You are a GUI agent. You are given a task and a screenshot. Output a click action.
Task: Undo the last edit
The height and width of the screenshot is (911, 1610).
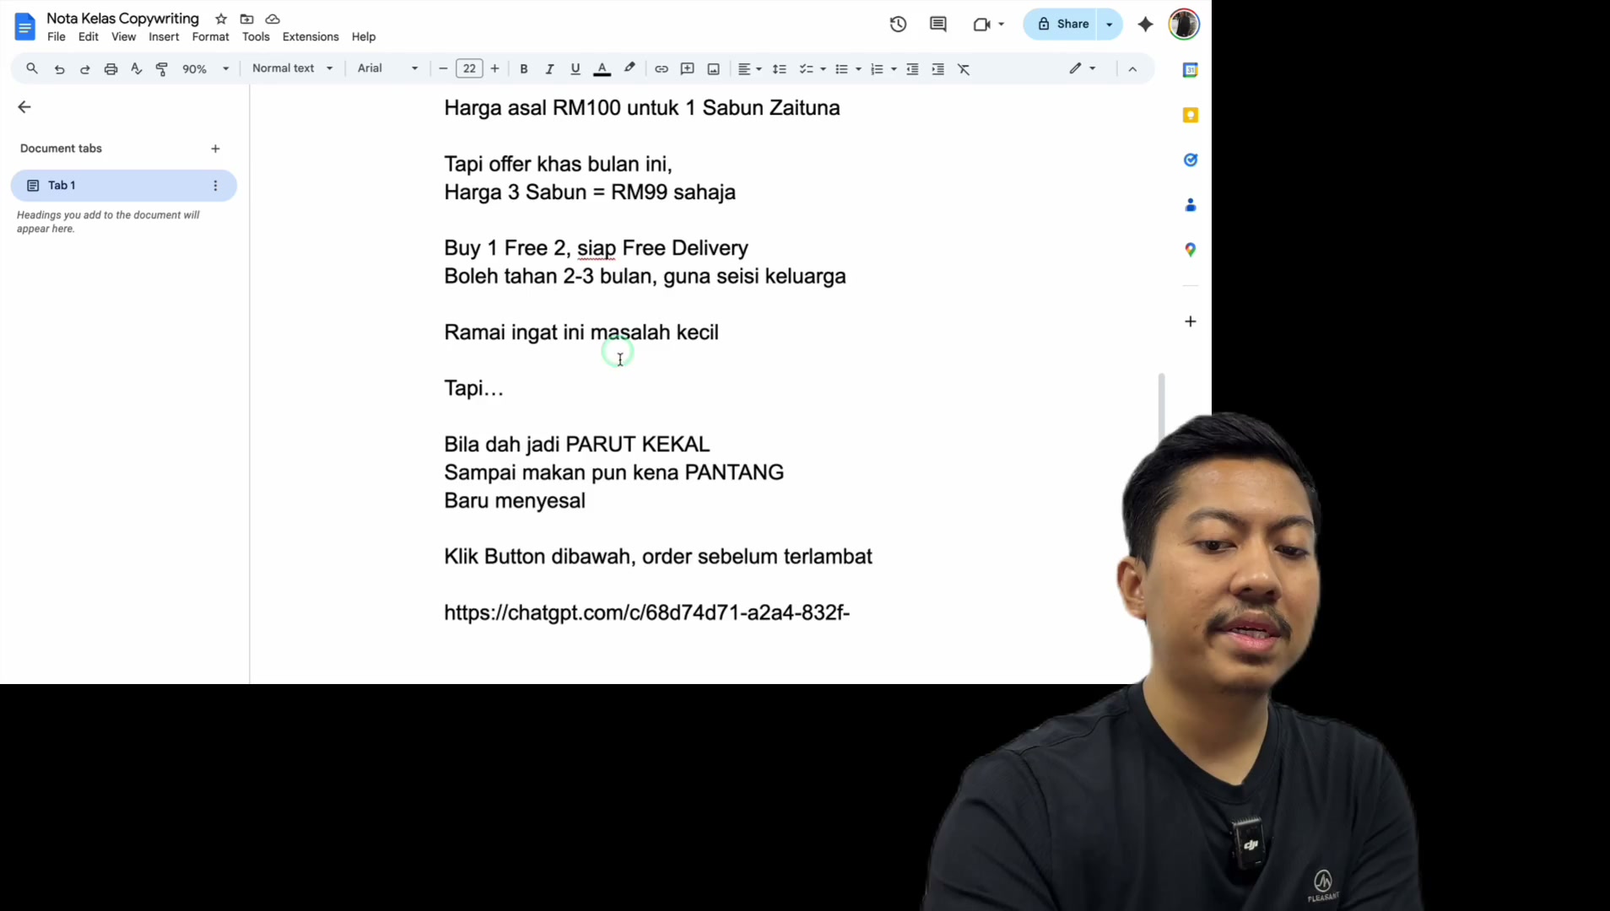59,69
